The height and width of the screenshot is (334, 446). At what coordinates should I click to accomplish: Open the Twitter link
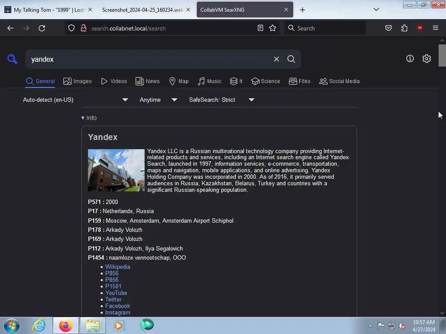[x=113, y=299]
